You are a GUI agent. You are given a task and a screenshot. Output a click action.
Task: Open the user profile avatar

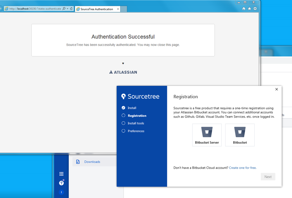pyautogui.click(x=61, y=192)
